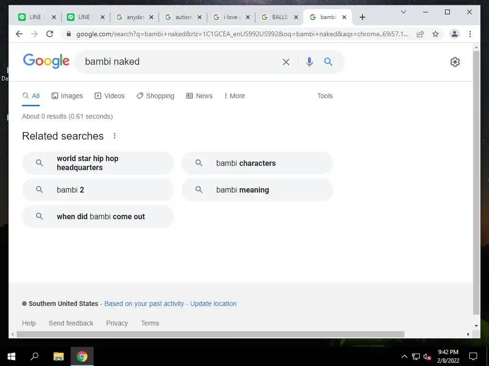This screenshot has height=366, width=489.
Task: Open the share page icon in address bar
Action: (x=420, y=34)
